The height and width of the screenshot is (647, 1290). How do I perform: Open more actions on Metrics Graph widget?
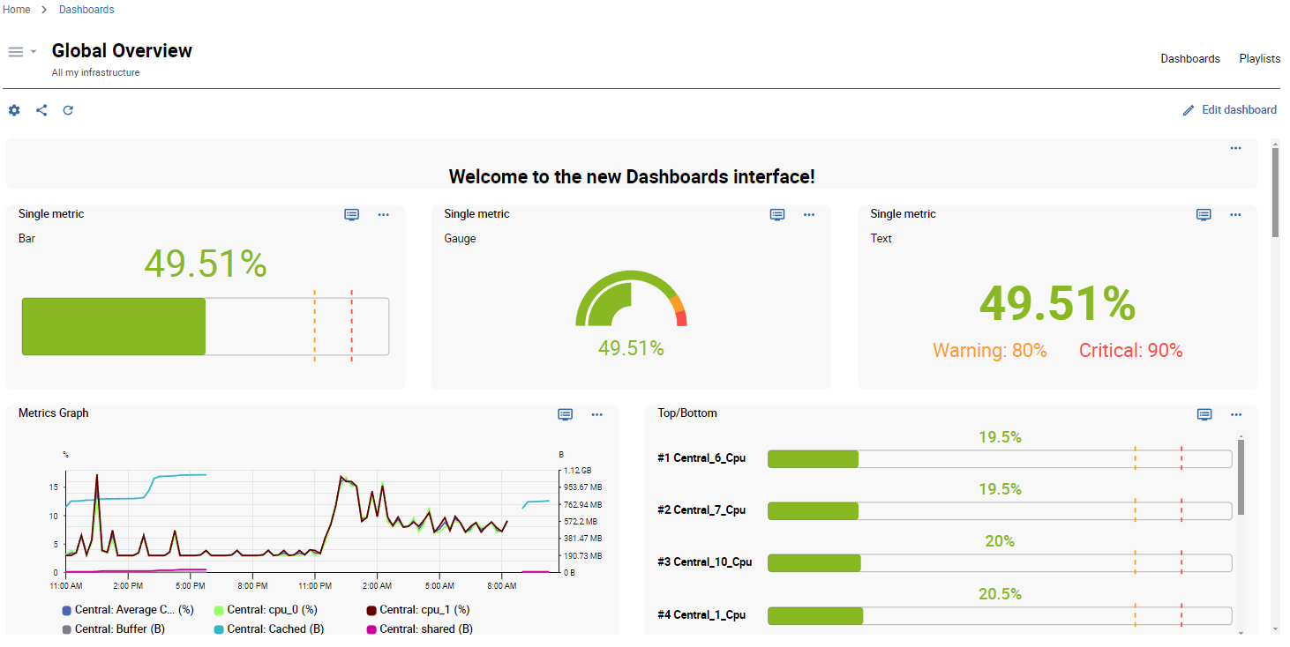[x=597, y=414]
